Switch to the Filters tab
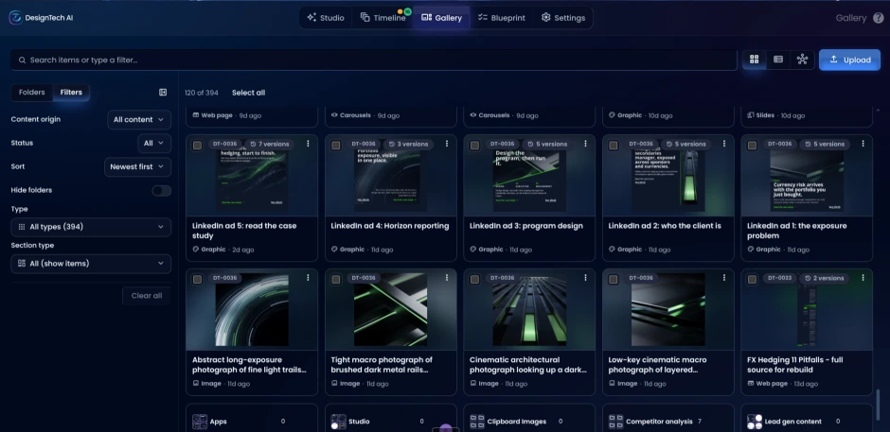Viewport: 890px width, 432px height. (x=71, y=93)
